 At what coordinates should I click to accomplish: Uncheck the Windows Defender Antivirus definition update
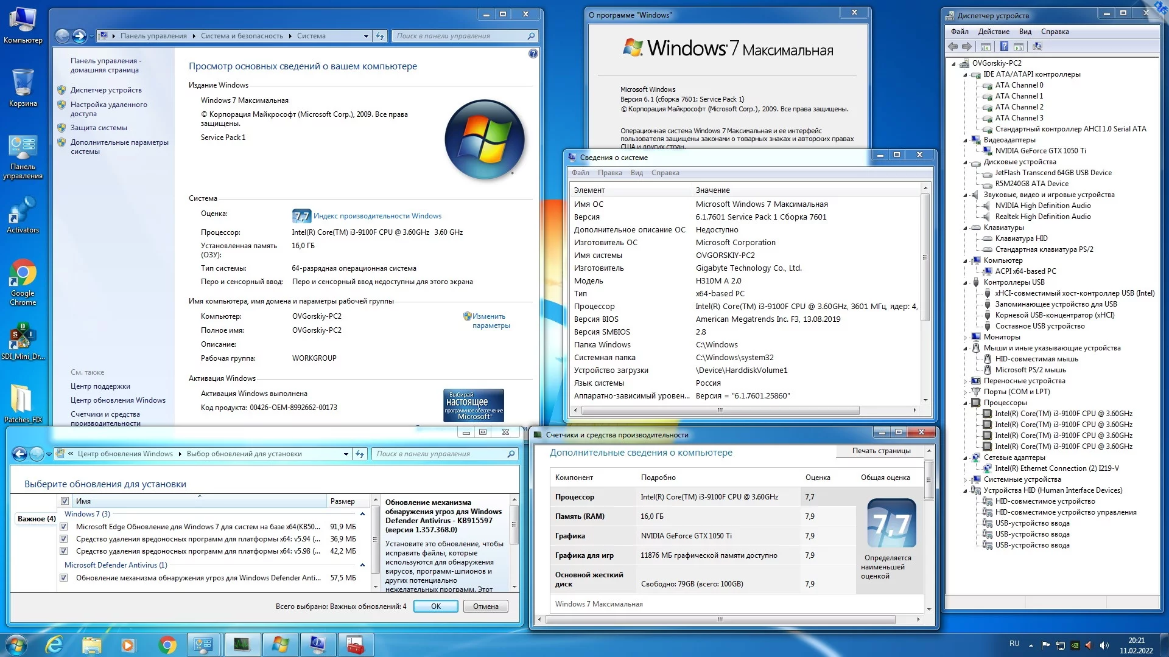tap(64, 578)
